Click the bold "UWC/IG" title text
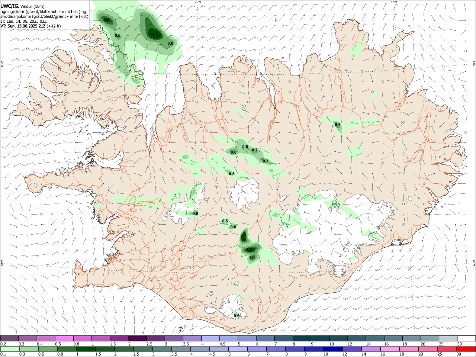The height and width of the screenshot is (357, 476). click(x=9, y=6)
